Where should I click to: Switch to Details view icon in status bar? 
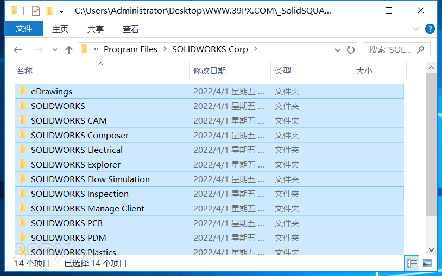pos(413,264)
